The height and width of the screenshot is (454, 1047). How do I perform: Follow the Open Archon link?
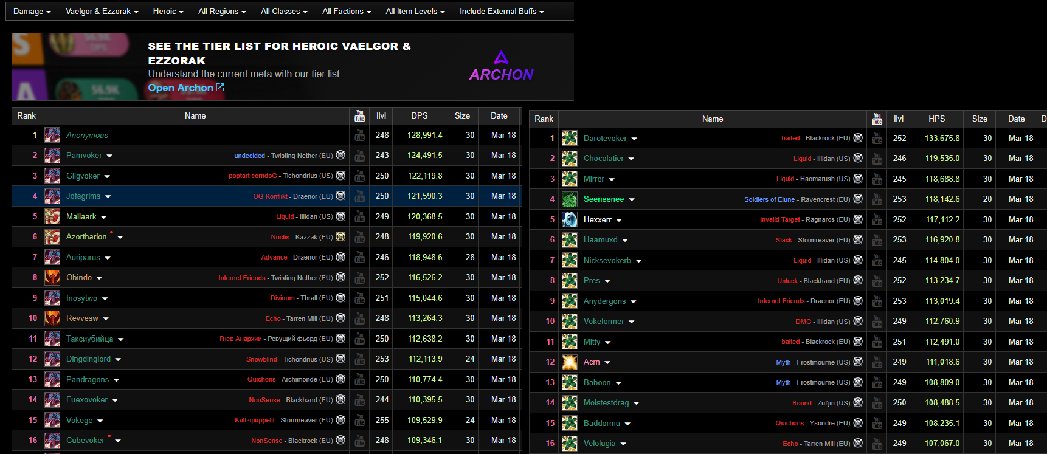click(x=186, y=88)
